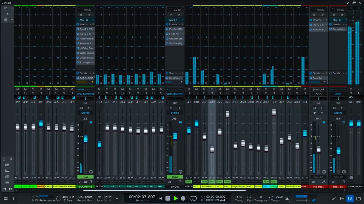Screen dimensions: 364x204
Task: Click the small/large hourglass icon in sidebar
Action: click(x=4, y=159)
